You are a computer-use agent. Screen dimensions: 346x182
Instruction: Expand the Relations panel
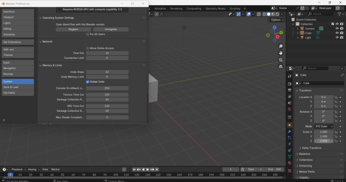298,154
